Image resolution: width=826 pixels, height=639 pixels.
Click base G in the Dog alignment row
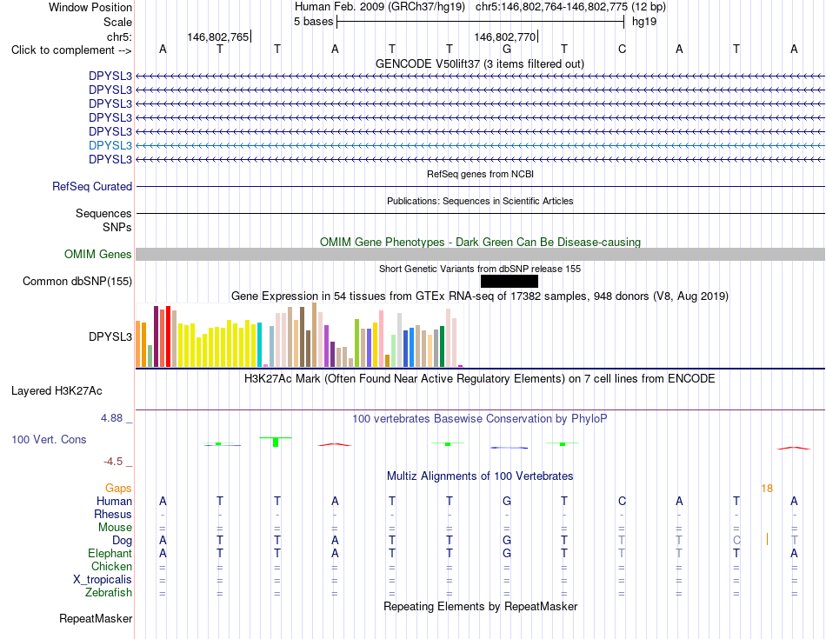tap(507, 541)
